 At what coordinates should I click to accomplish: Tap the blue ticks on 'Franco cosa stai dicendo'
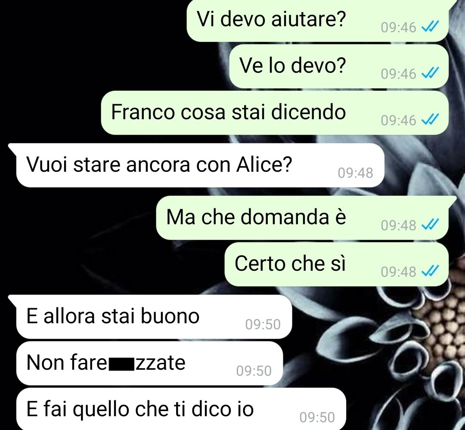(430, 120)
